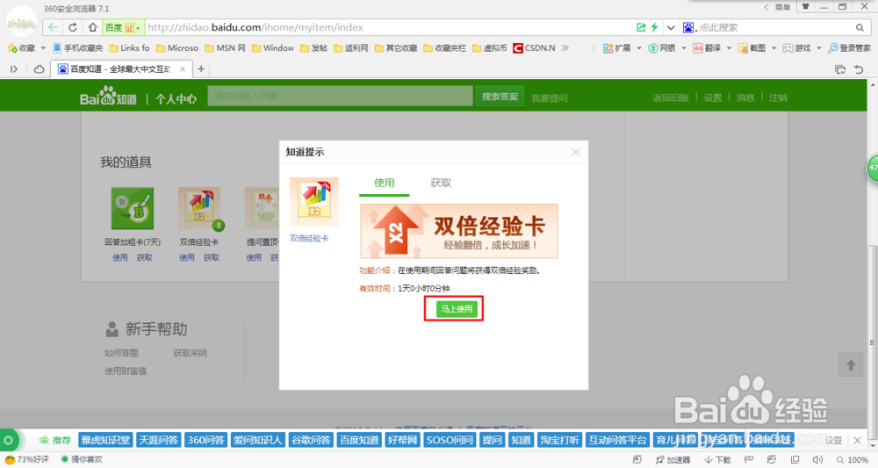Select the 回答加粗卡 item icon
The image size is (878, 468).
133,208
